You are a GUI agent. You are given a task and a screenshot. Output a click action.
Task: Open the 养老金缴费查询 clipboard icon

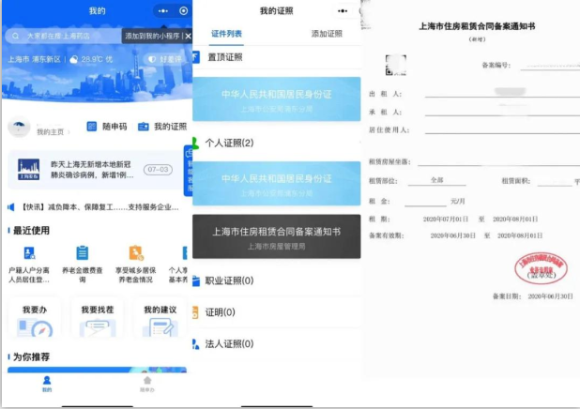[x=83, y=252]
